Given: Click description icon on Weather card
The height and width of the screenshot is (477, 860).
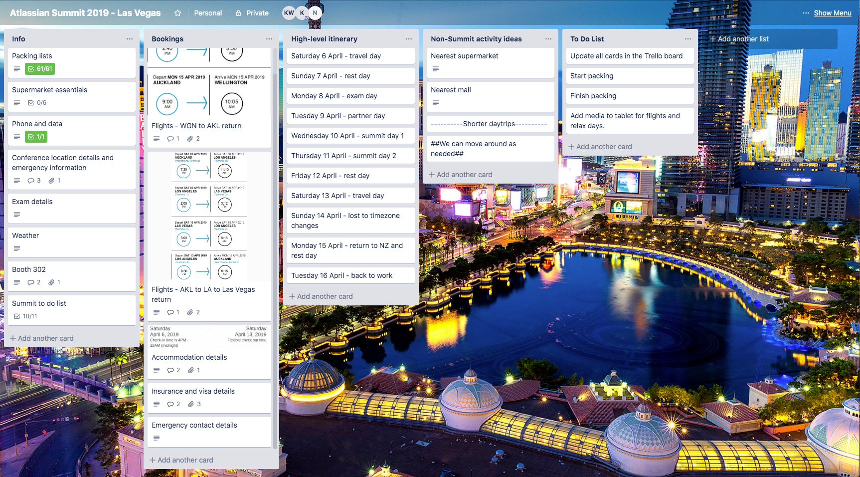Looking at the screenshot, I should (x=17, y=248).
